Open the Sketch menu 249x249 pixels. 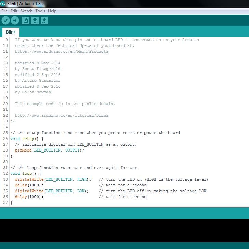coord(26,11)
